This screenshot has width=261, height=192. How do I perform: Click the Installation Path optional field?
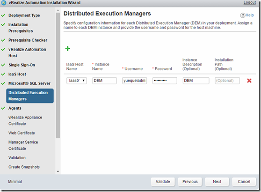227,81
